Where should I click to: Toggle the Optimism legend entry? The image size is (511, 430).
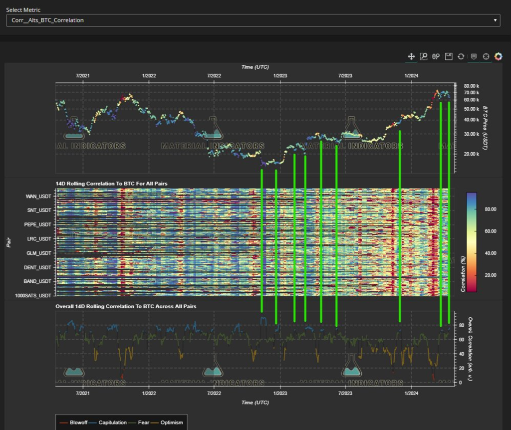click(x=170, y=423)
